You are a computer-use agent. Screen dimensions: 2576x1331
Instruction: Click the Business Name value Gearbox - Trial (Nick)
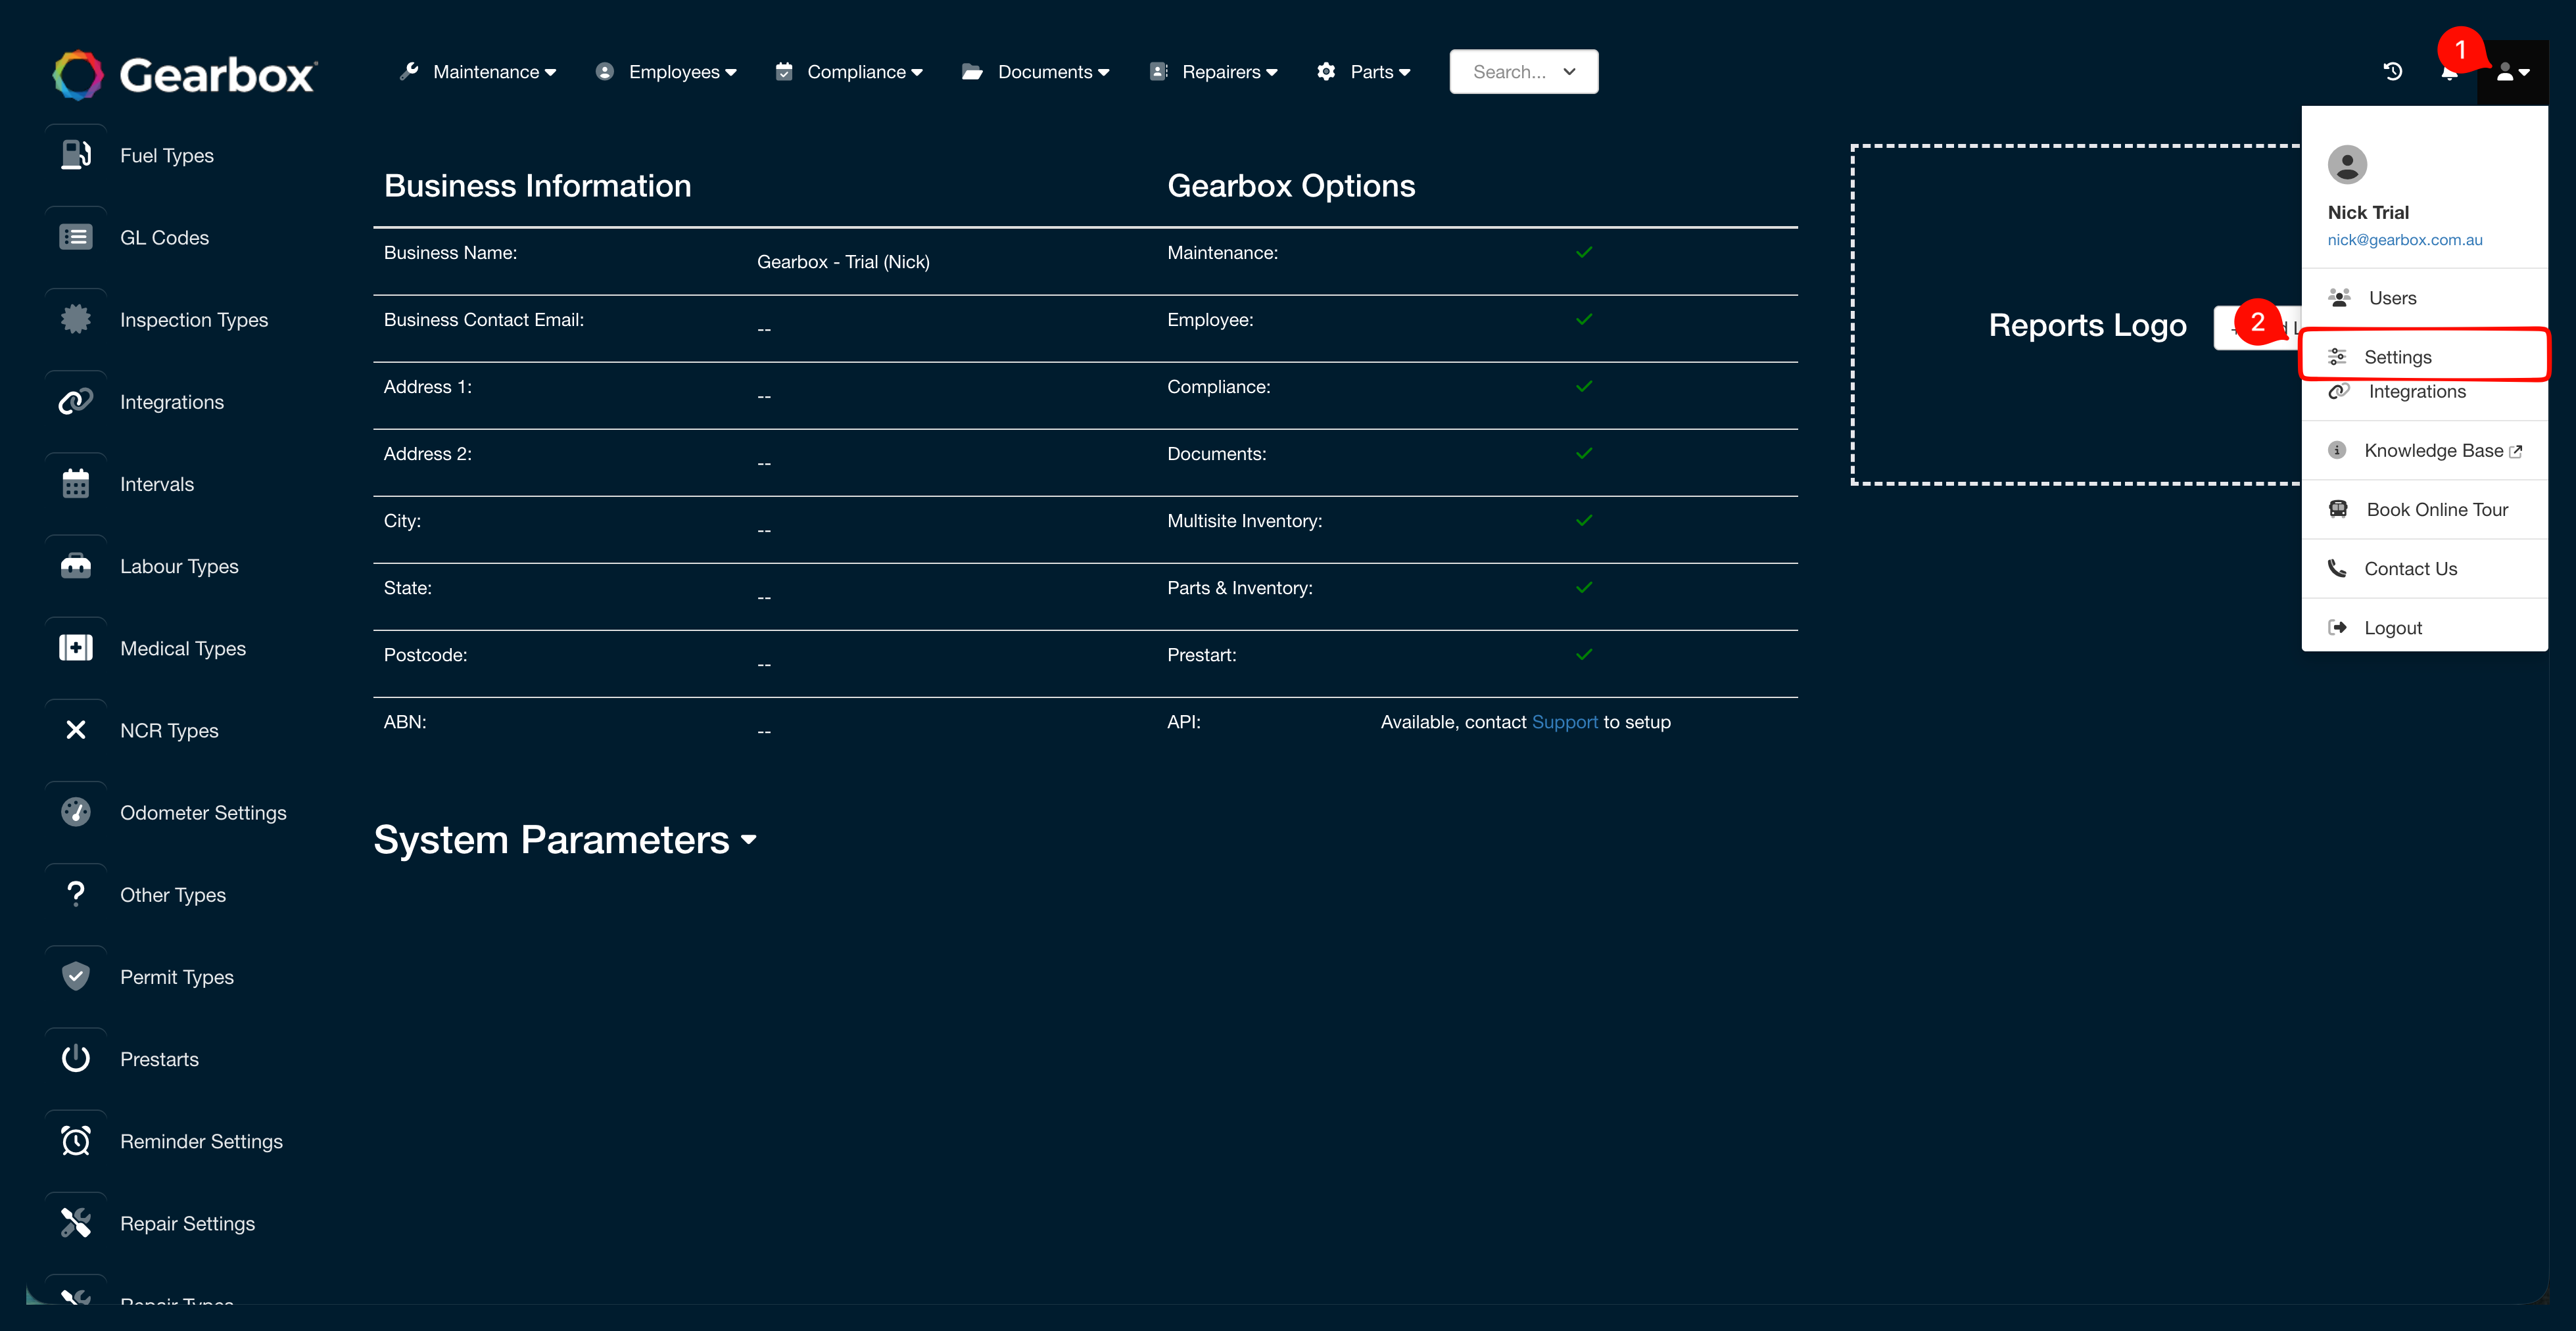(x=843, y=262)
